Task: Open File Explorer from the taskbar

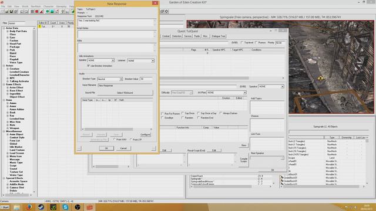Action: tap(17, 207)
